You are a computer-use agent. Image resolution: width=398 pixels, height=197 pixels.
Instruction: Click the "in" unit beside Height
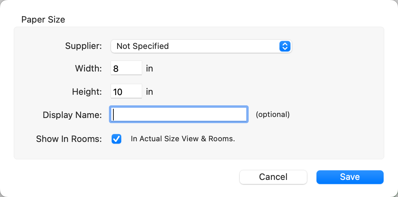149,92
